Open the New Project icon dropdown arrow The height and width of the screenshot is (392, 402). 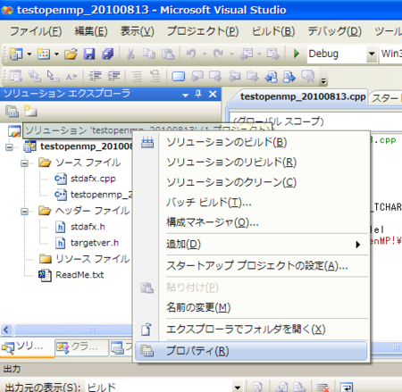(29, 54)
